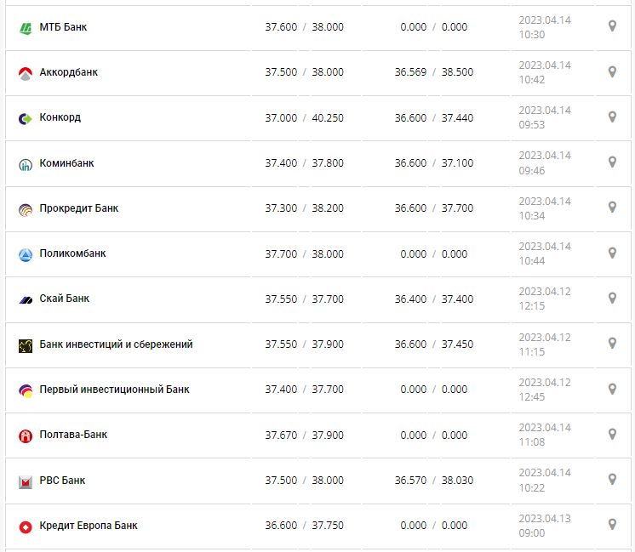635x552 pixels.
Task: Click the Скай Банк logo icon
Action: coord(25,299)
